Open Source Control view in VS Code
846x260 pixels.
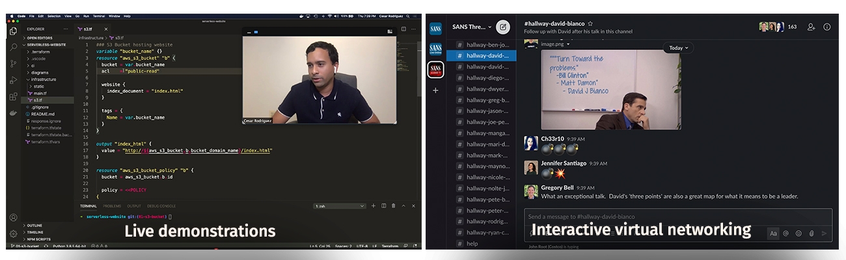pyautogui.click(x=13, y=64)
